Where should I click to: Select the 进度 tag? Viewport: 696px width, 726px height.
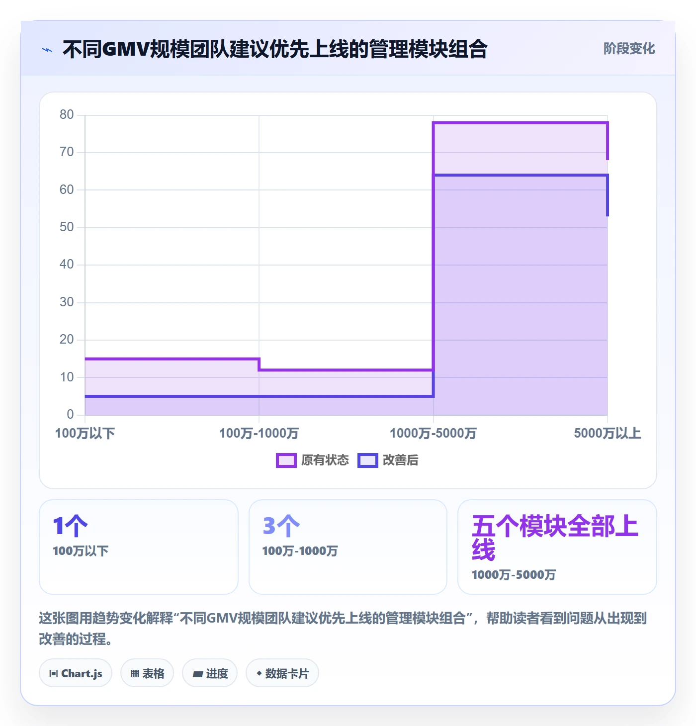[210, 673]
